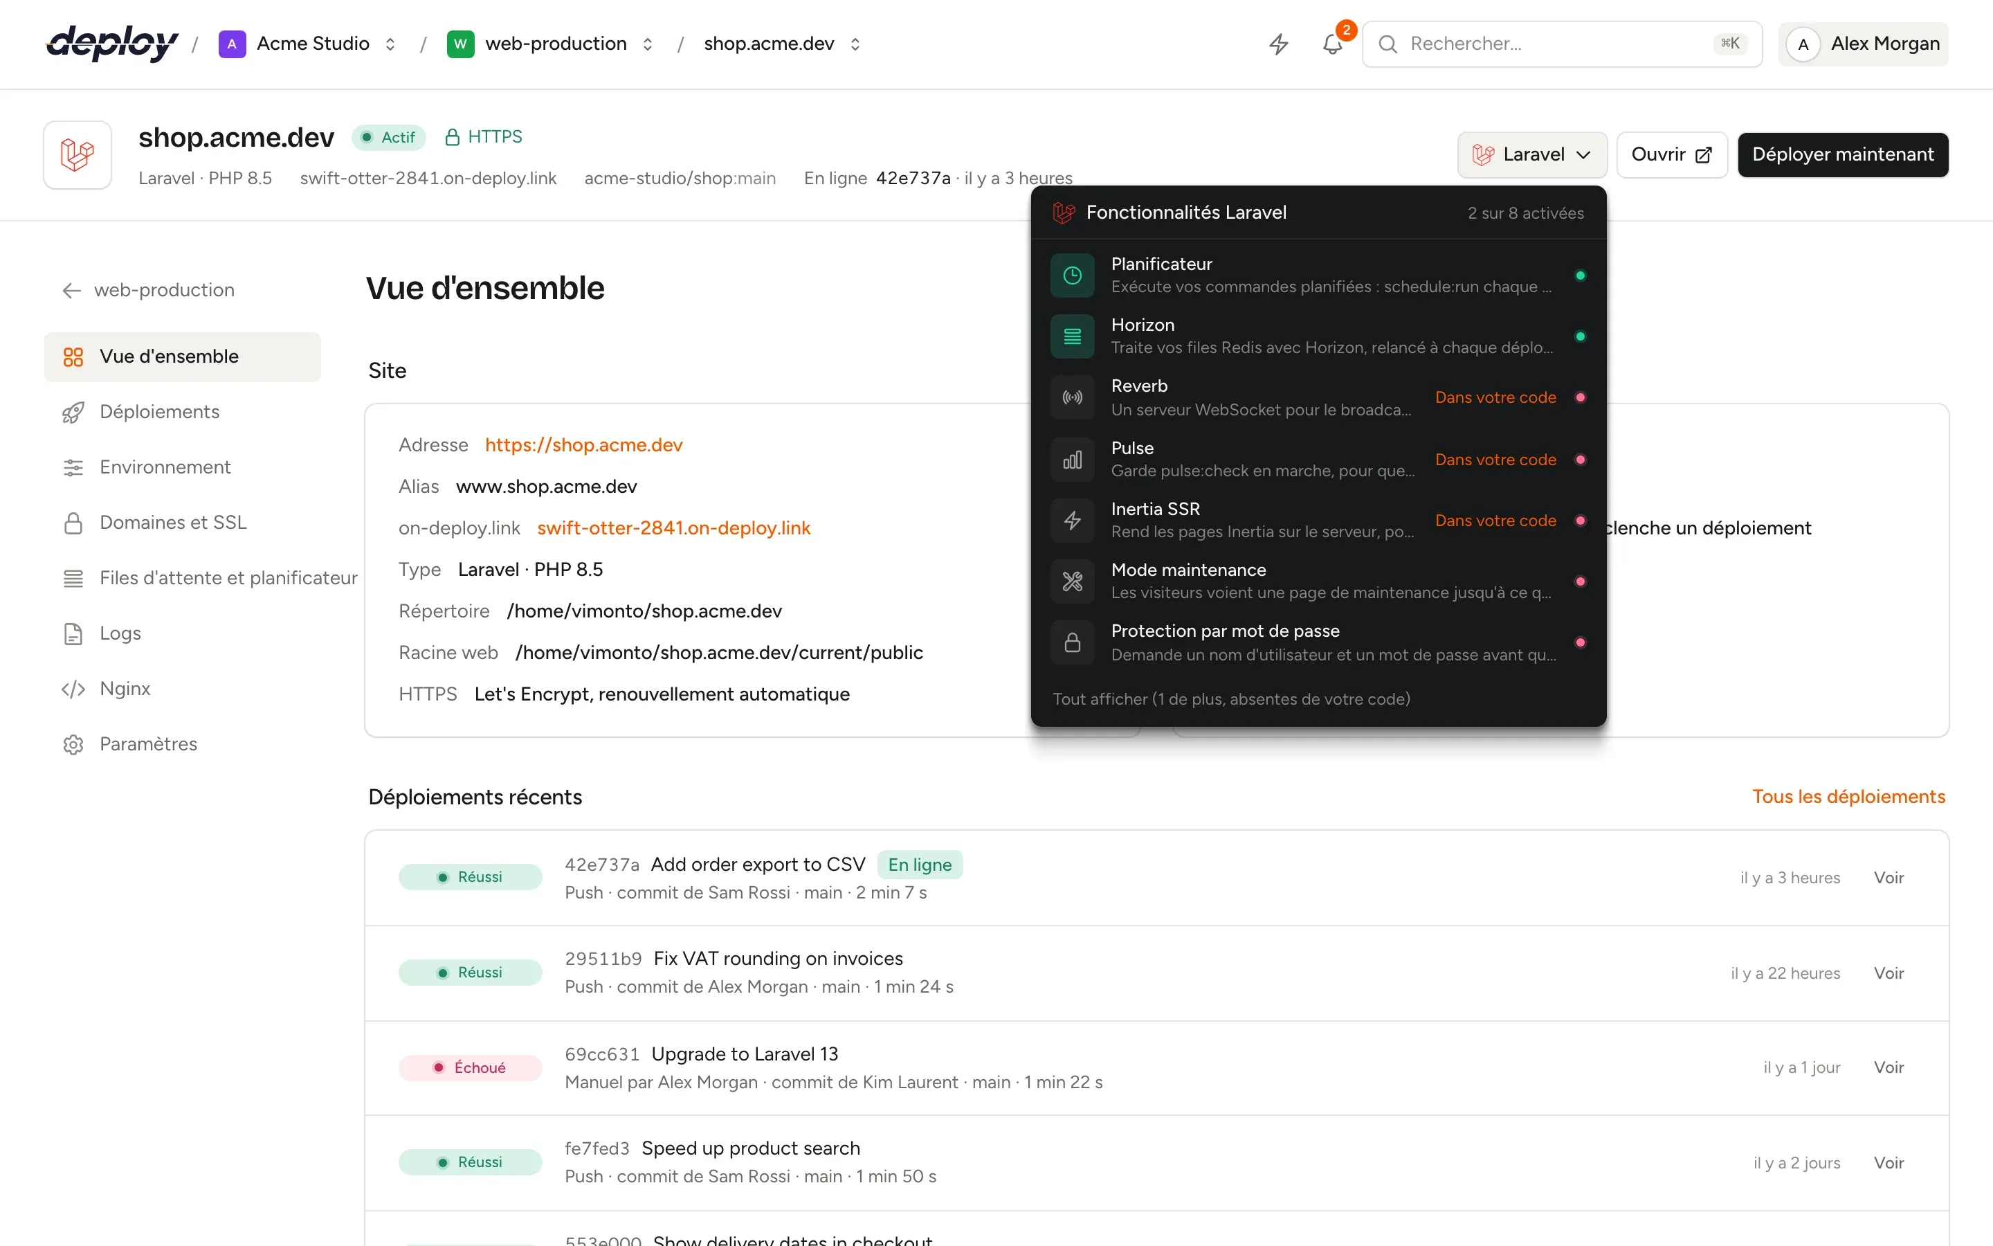Open the https://shop.acme.dev address link

pos(584,445)
